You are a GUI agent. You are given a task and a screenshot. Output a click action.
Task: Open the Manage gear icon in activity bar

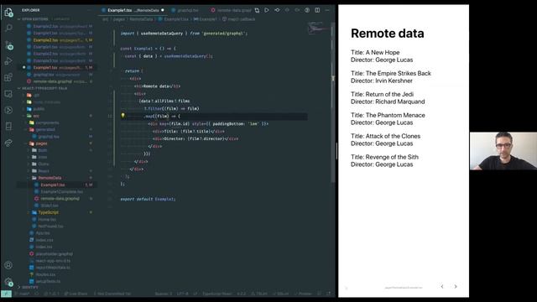8,282
